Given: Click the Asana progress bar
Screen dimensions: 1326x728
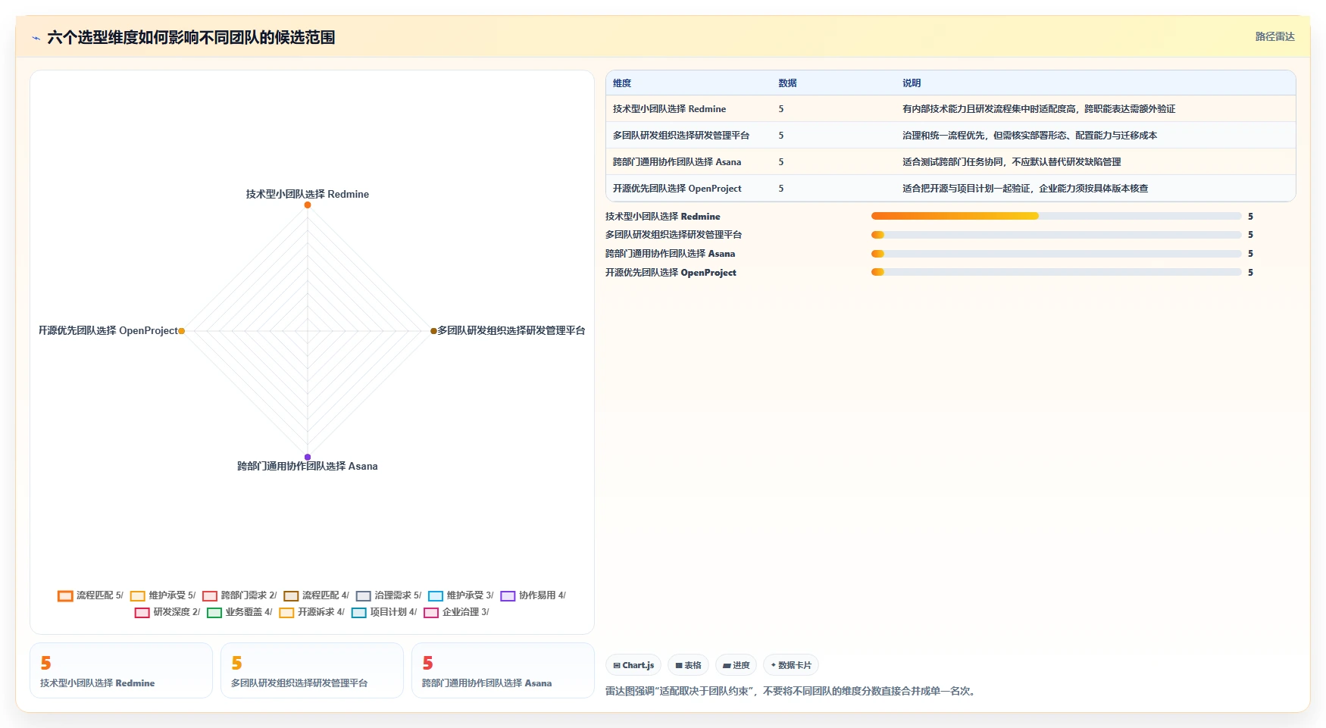Looking at the screenshot, I should pos(1056,254).
